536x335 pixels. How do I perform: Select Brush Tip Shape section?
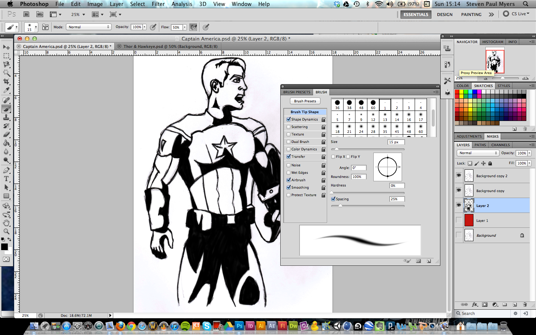pyautogui.click(x=305, y=112)
